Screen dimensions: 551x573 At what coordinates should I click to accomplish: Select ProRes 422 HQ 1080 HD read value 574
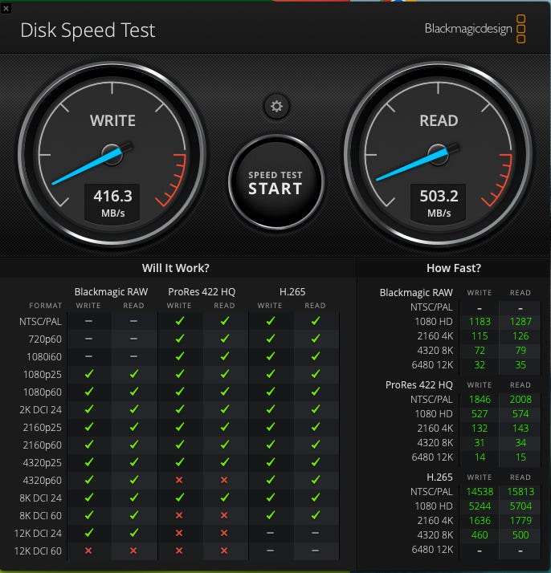520,413
